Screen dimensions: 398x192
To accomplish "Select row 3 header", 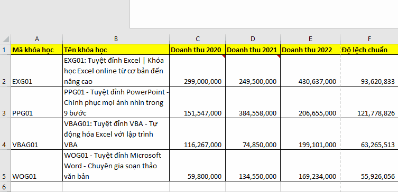I will coord(5,102).
